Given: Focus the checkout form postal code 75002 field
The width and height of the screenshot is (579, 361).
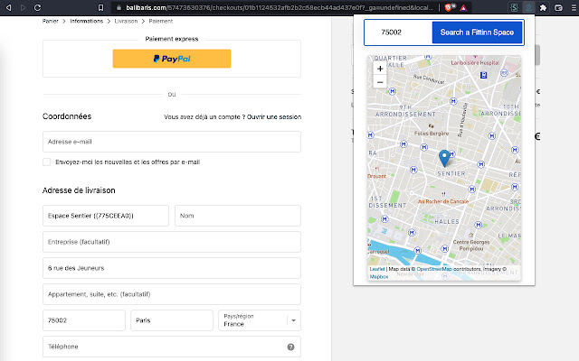Looking at the screenshot, I should pos(84,320).
